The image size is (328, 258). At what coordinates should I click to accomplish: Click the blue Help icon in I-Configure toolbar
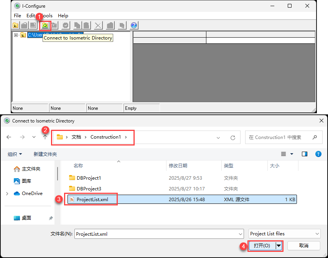coord(134,26)
